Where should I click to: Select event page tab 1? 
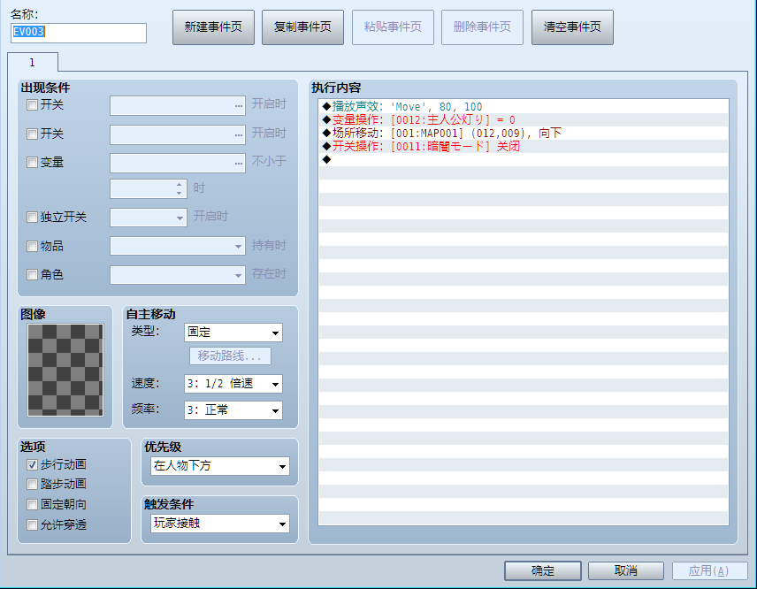click(x=33, y=62)
